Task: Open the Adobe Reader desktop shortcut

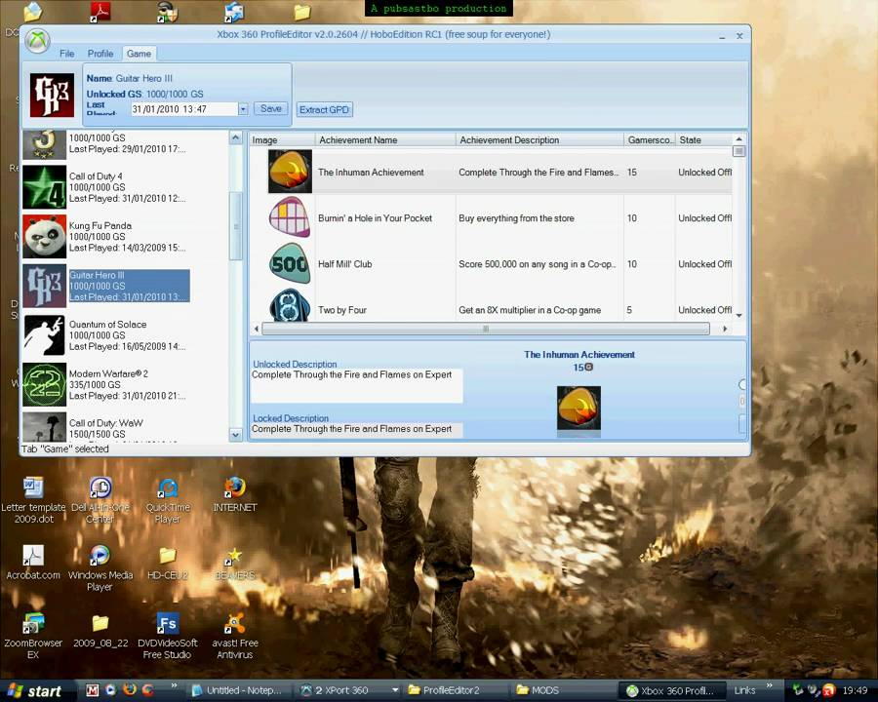Action: tap(100, 11)
